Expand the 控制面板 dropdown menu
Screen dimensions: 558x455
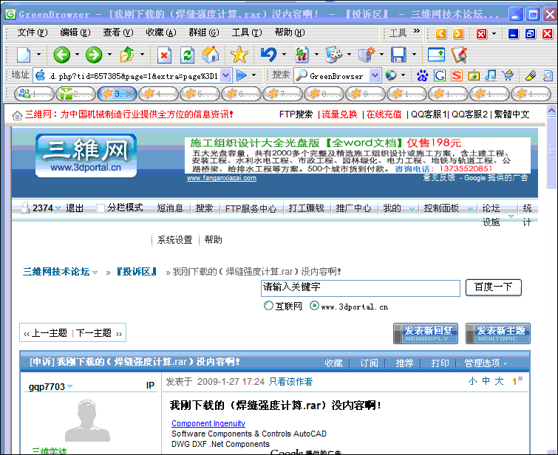pos(470,208)
